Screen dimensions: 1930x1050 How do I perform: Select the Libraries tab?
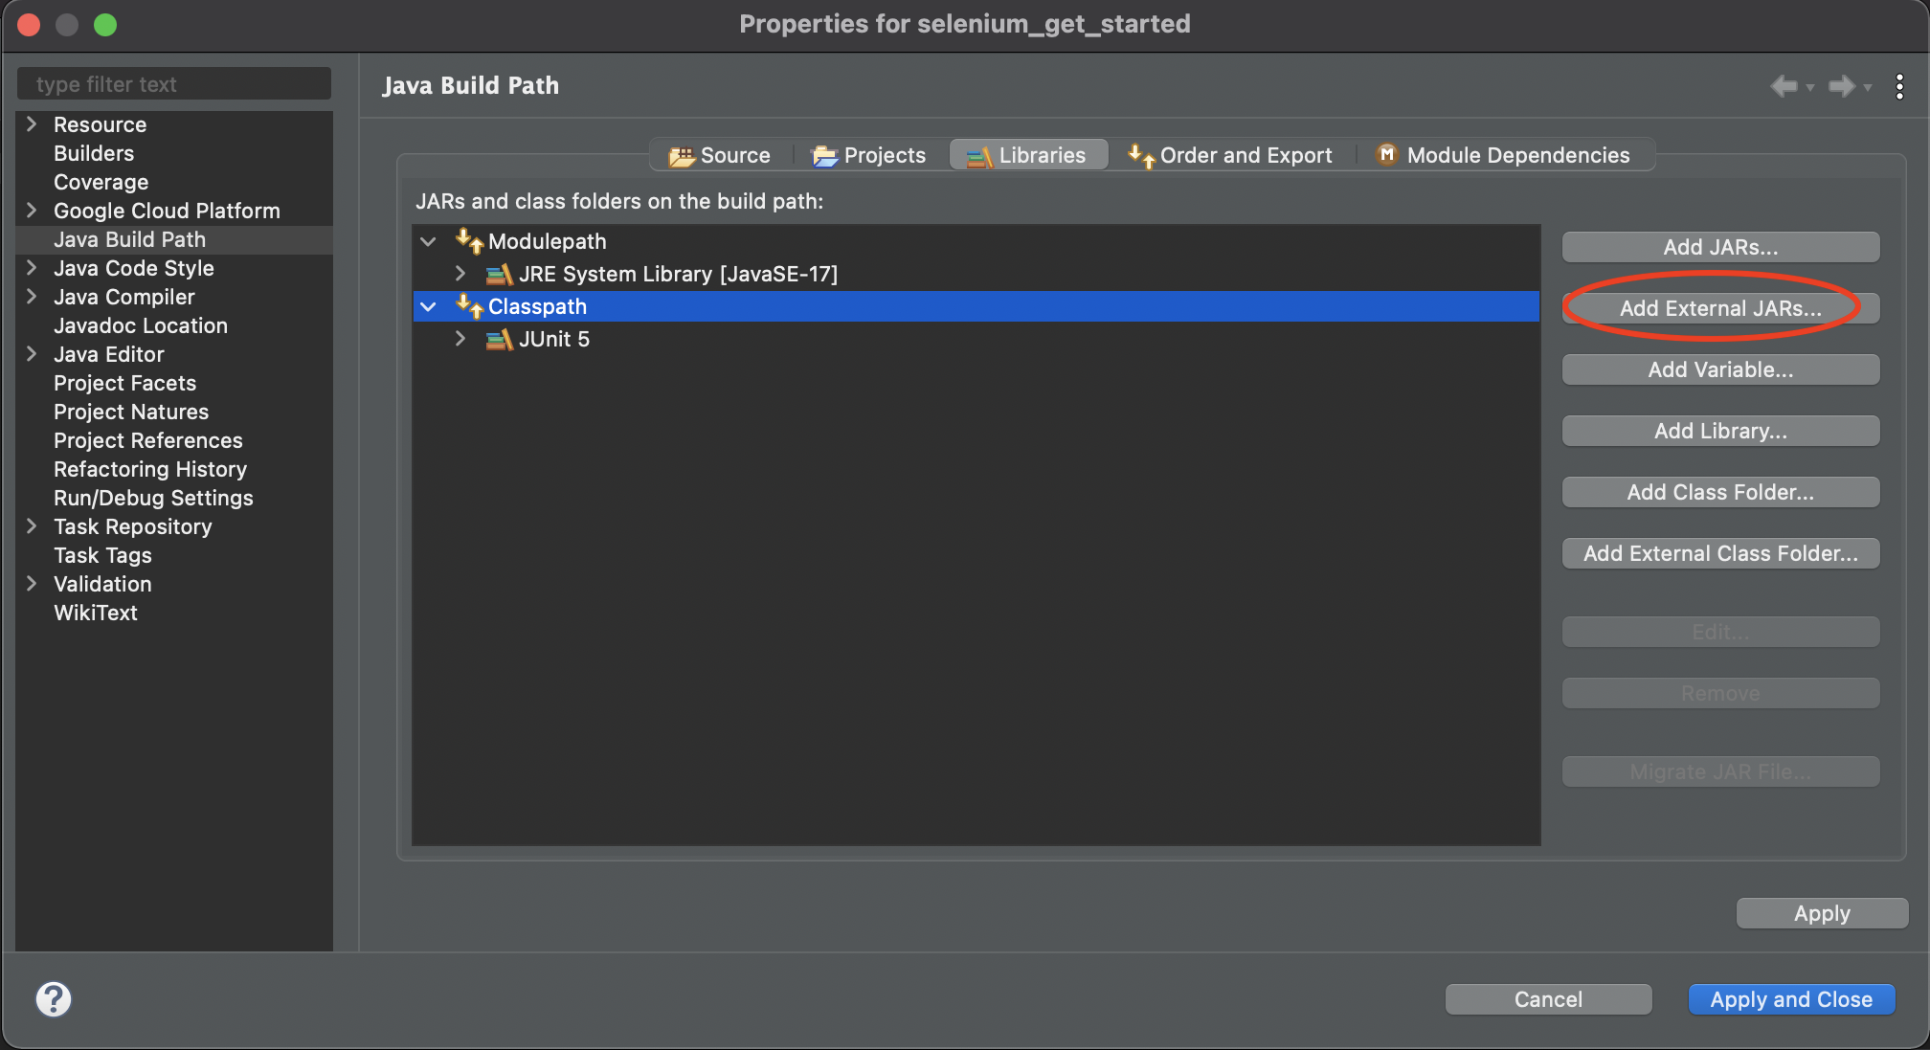click(x=1028, y=155)
